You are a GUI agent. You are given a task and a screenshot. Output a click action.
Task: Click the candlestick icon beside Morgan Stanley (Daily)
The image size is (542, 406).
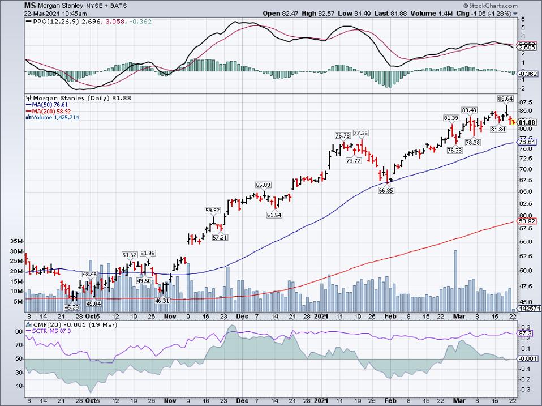27,98
